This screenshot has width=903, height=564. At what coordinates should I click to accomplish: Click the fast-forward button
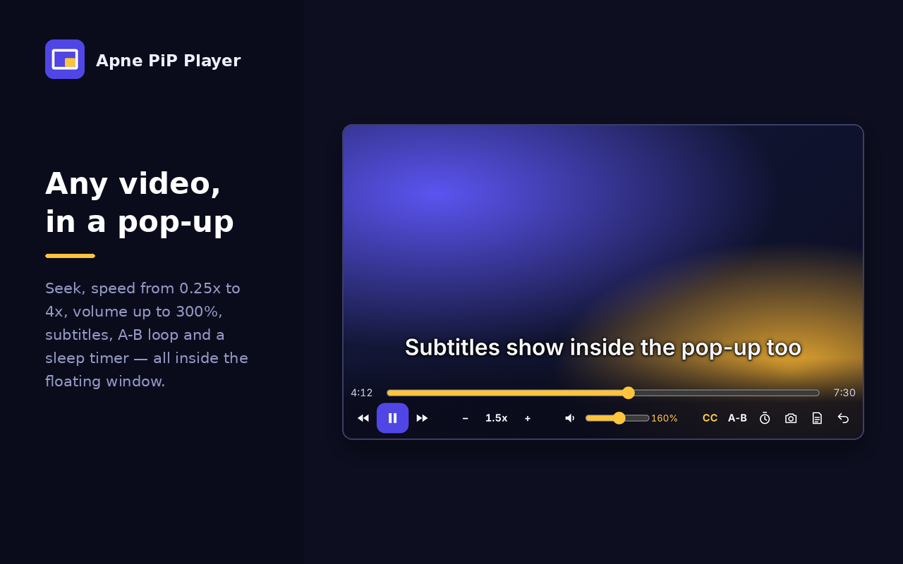422,418
